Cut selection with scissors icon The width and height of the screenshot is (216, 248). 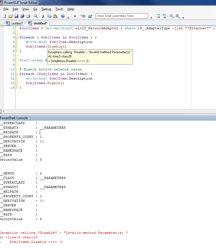43,16
